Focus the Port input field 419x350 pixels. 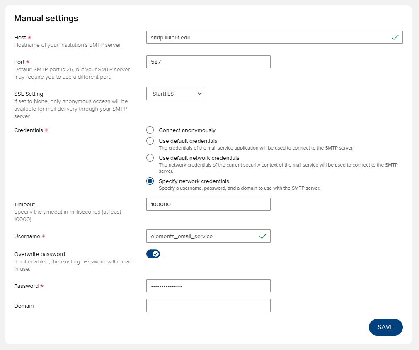pyautogui.click(x=208, y=62)
